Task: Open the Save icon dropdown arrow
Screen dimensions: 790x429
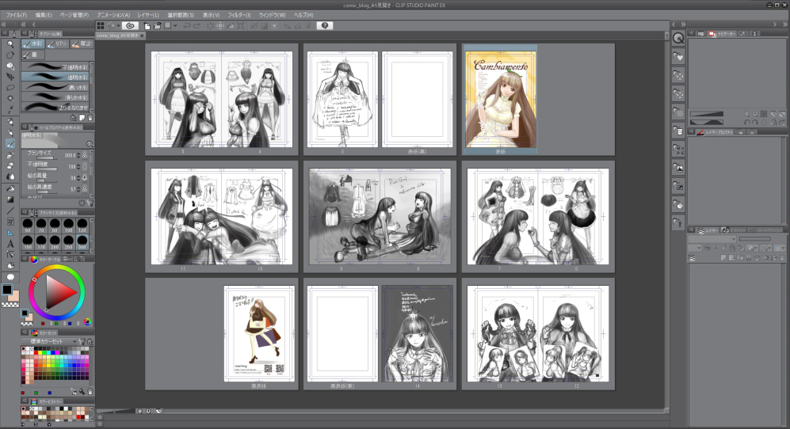Action: point(175,25)
